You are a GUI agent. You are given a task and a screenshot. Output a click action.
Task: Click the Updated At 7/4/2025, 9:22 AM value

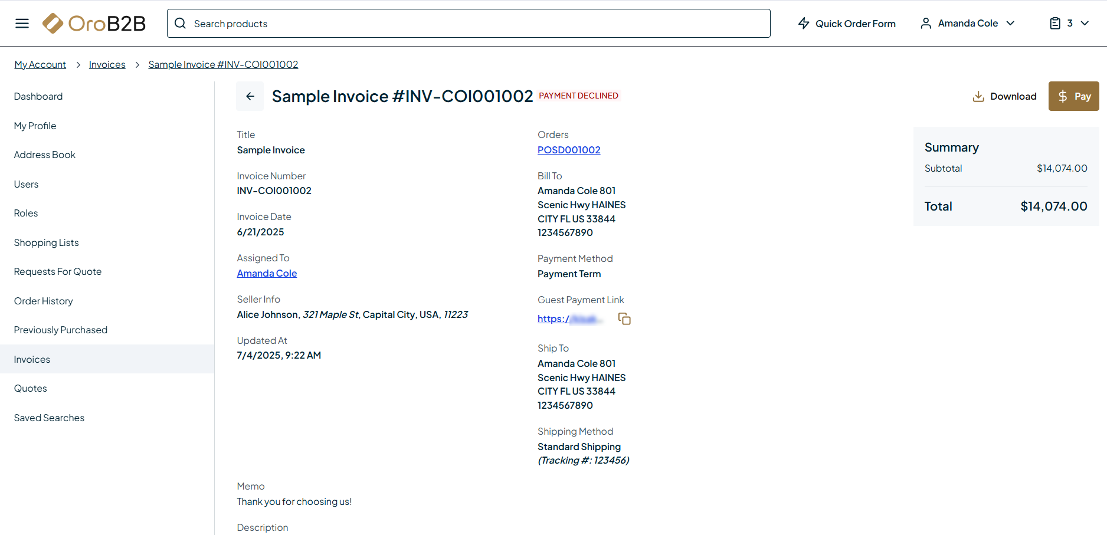coord(279,355)
